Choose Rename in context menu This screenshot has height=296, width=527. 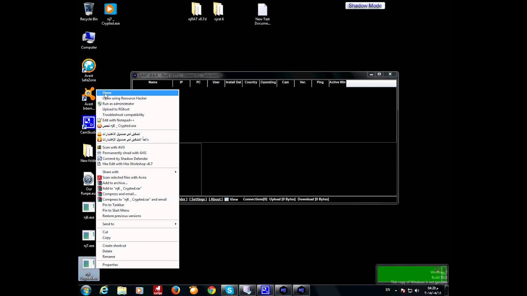(138, 257)
